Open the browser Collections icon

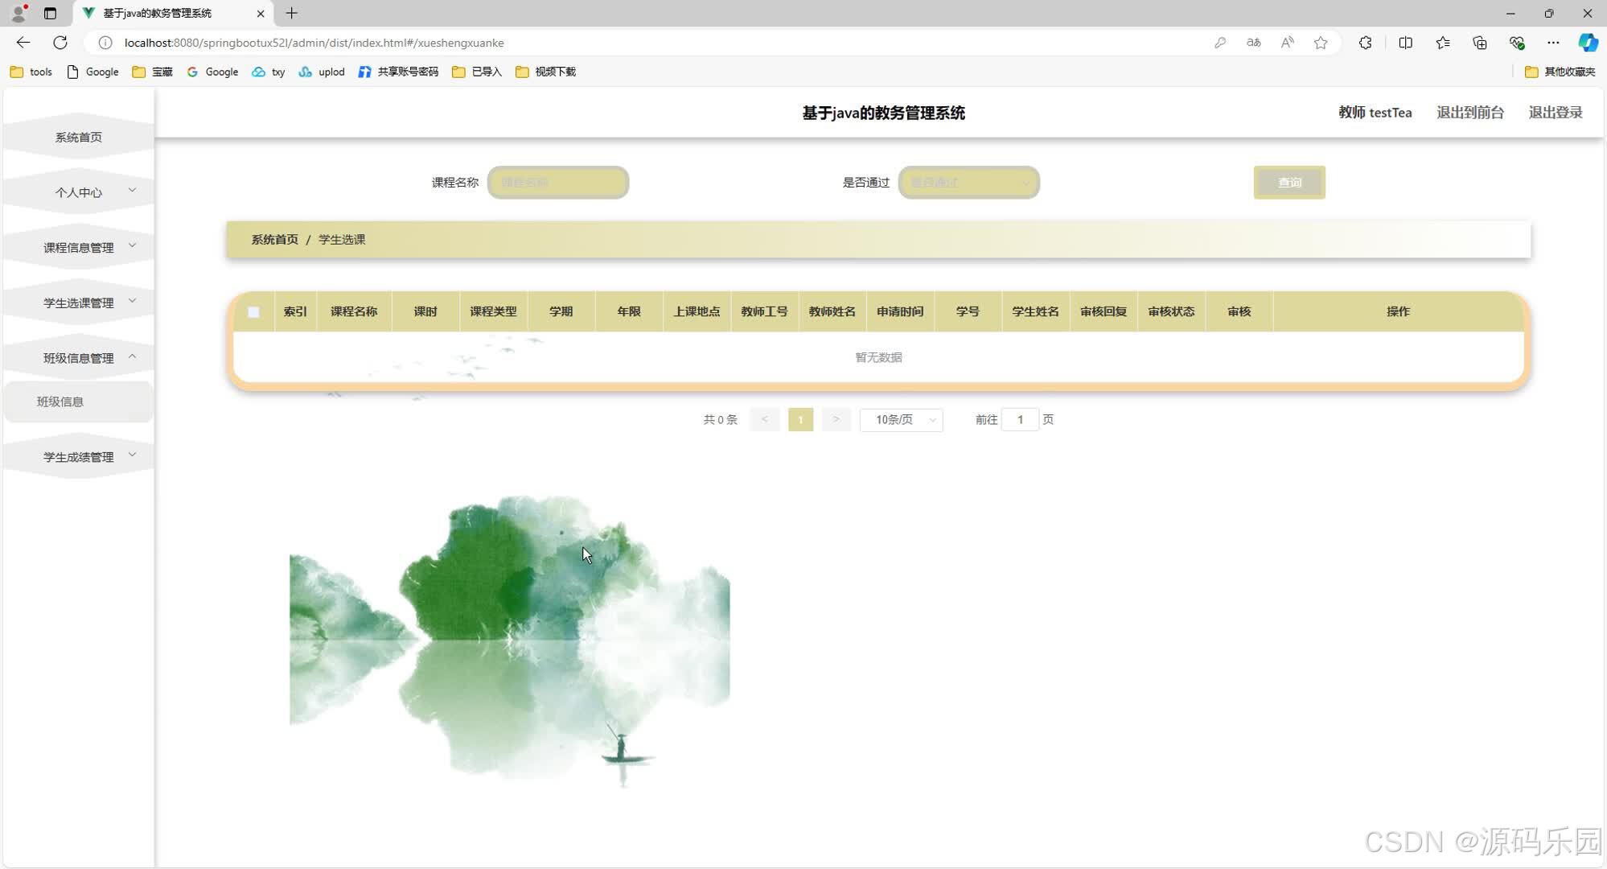pos(1480,43)
